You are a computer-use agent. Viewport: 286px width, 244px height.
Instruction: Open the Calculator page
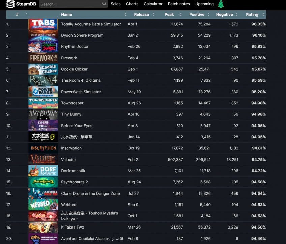pos(153,4)
